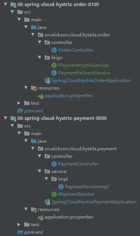This screenshot has width=140, height=236.
Task: Select SpringCloudHystrixOrderApplication file name
Action: pyautogui.click(x=92, y=80)
